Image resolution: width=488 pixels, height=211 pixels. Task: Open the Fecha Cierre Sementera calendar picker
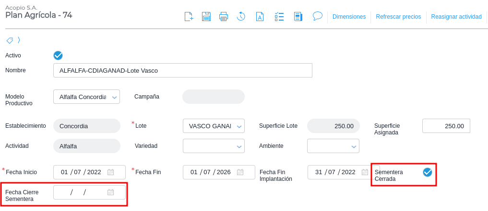point(111,192)
